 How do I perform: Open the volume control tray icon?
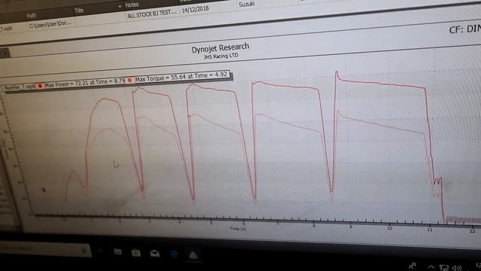point(457,268)
